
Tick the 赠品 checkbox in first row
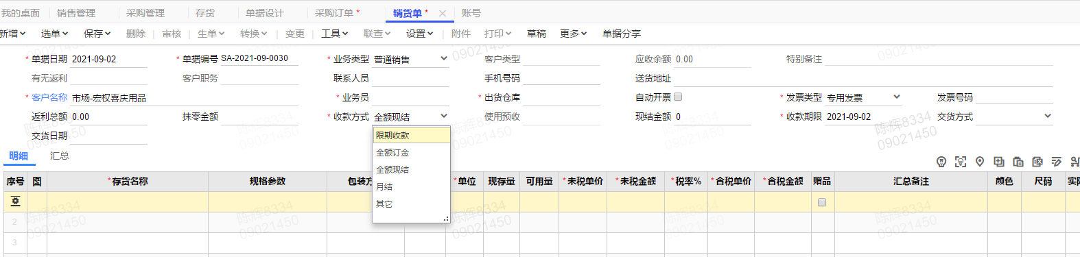822,202
